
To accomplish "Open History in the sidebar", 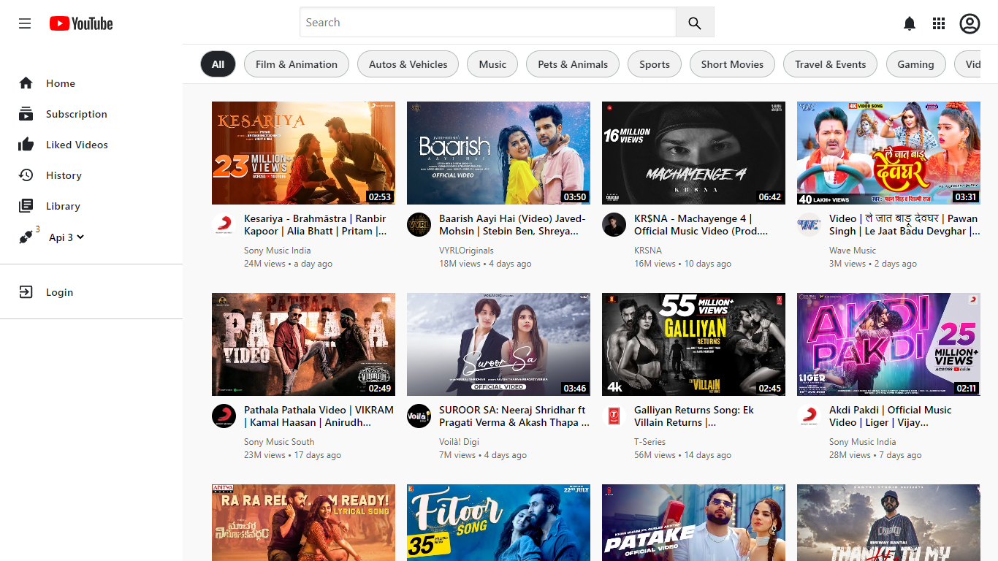I will tap(64, 175).
